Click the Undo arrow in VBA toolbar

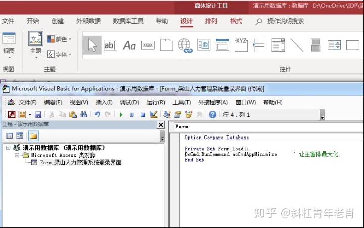97,114
